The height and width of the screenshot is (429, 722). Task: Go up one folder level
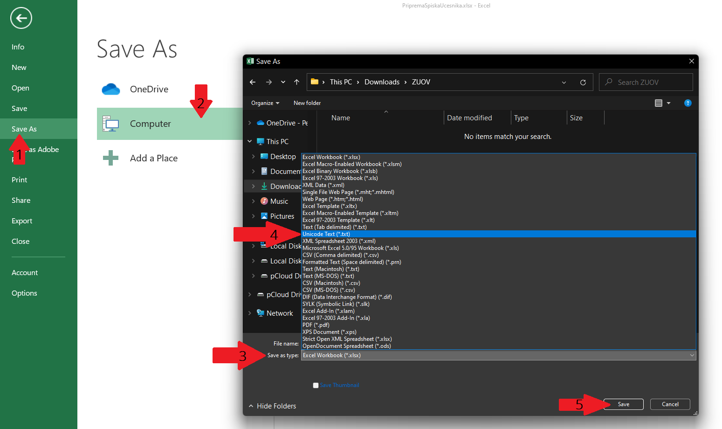(296, 82)
